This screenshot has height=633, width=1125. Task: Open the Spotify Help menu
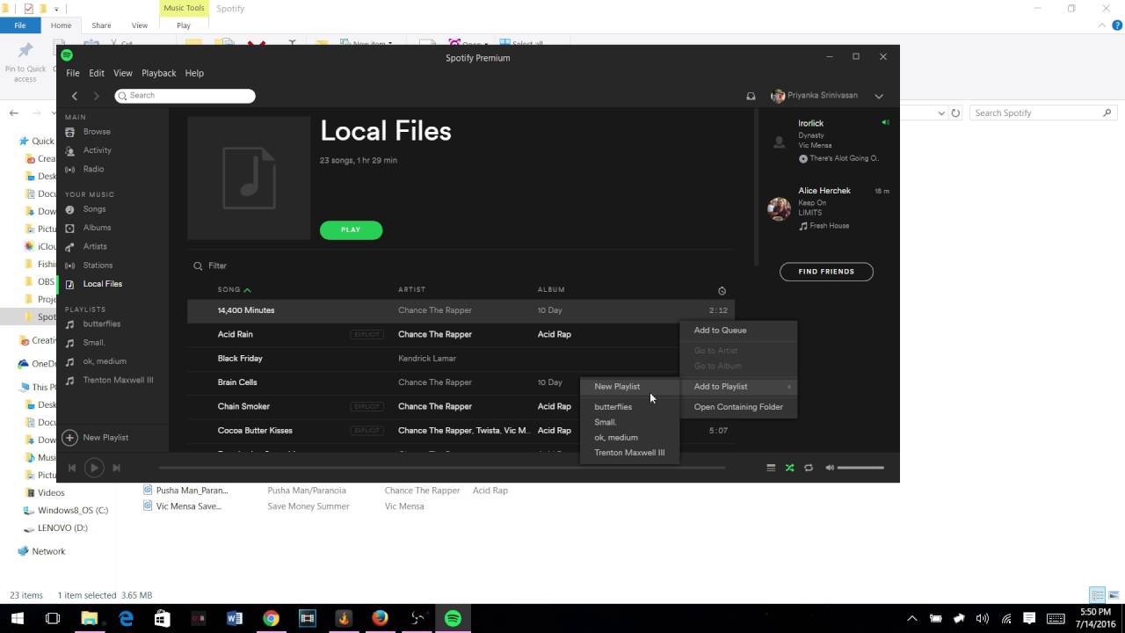194,73
